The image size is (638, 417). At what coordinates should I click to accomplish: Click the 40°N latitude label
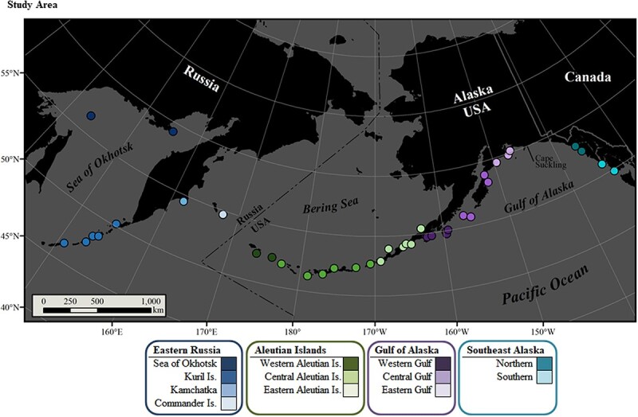11,307
